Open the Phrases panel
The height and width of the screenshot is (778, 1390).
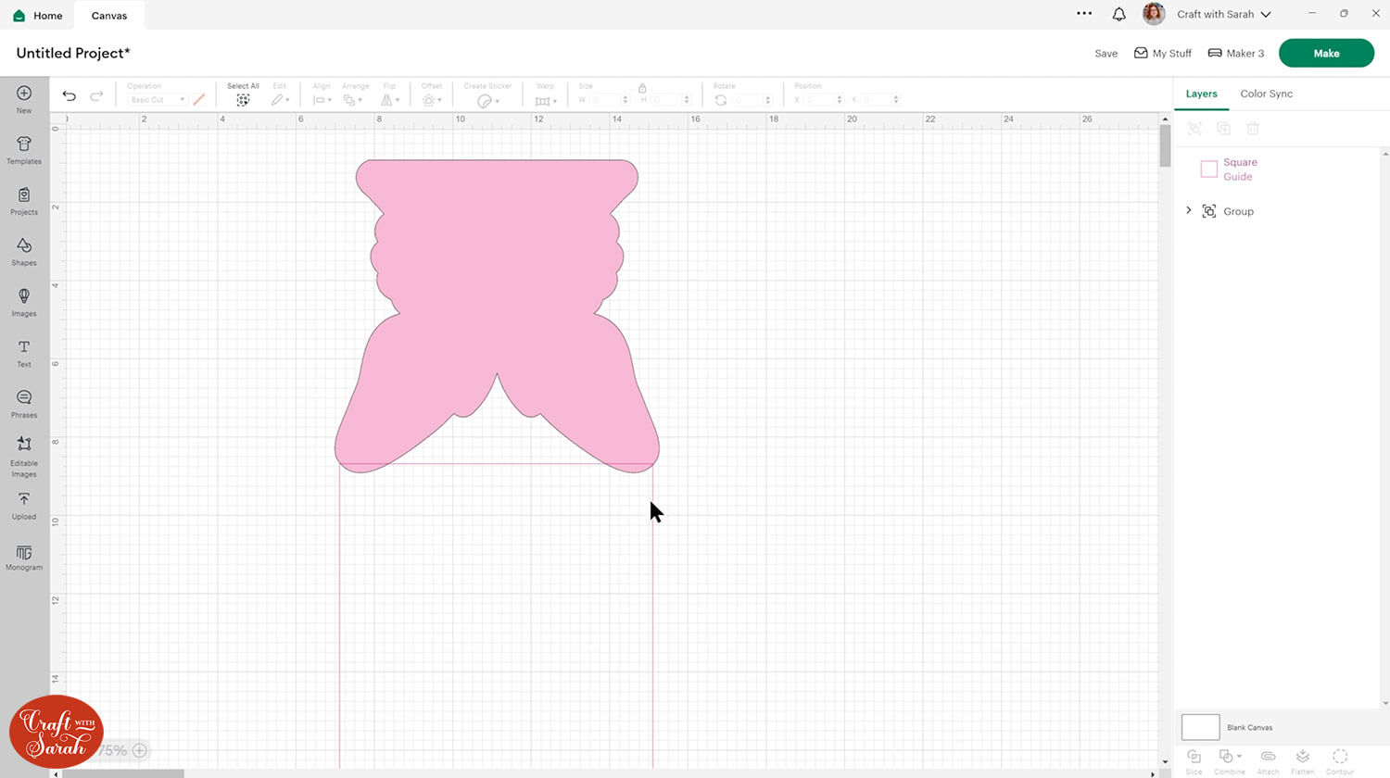pyautogui.click(x=24, y=404)
